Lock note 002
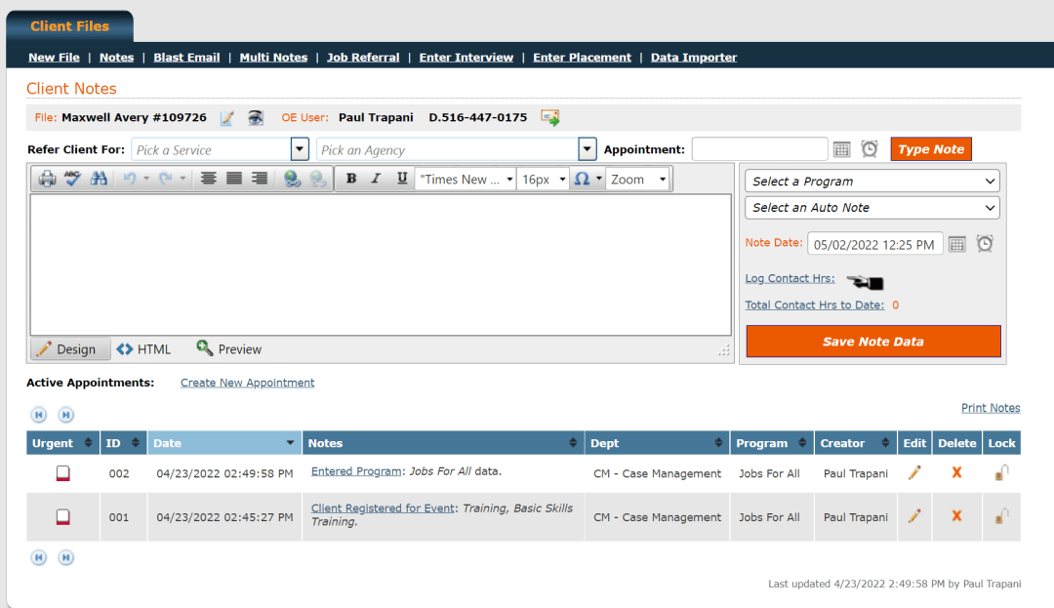Image resolution: width=1054 pixels, height=608 pixels. tap(1001, 473)
